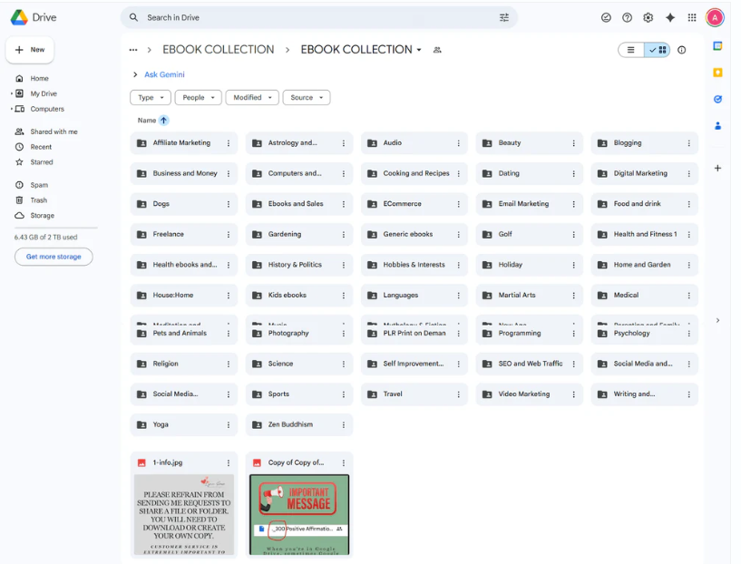Screen dimensions: 741x564
Task: Show the view details info icon
Action: 682,50
